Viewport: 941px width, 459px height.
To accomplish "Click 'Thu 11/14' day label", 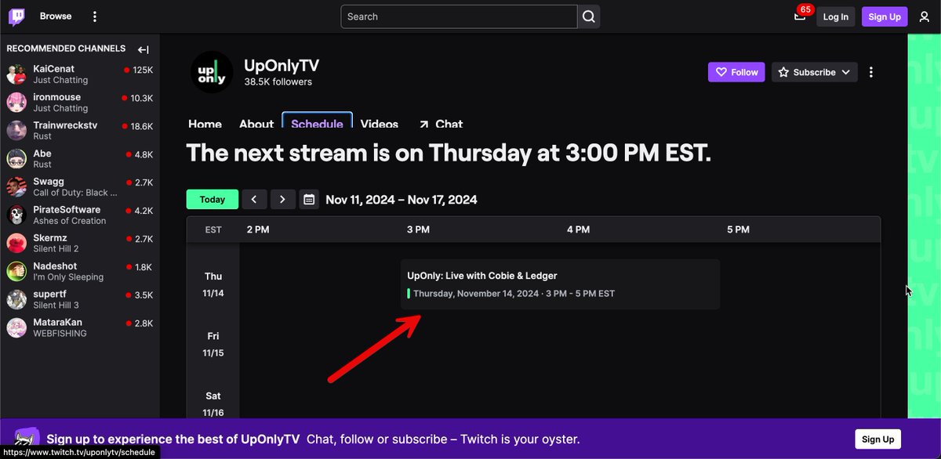I will 213,284.
